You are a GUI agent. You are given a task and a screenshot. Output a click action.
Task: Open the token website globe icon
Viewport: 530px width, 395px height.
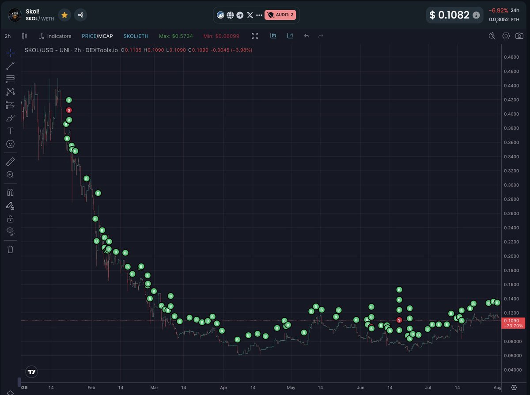point(230,15)
